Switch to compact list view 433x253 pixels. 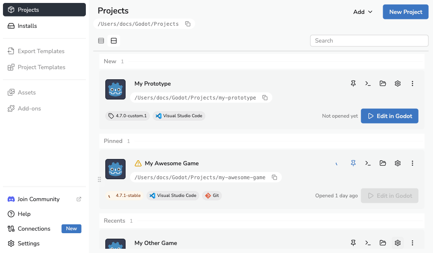click(x=101, y=41)
